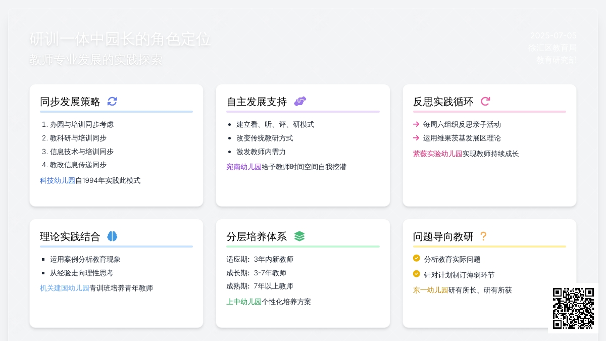Click the slide title 研训一体中园长的角色定位
The height and width of the screenshot is (341, 606).
tap(120, 39)
